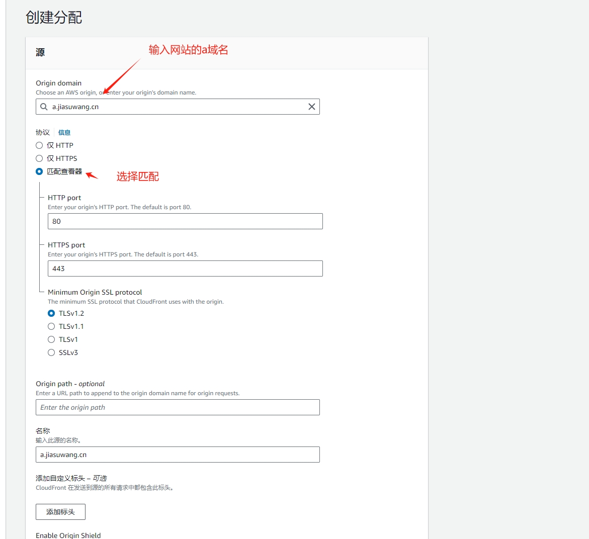
Task: Select the 仅 HTTP protocol option
Action: 39,145
